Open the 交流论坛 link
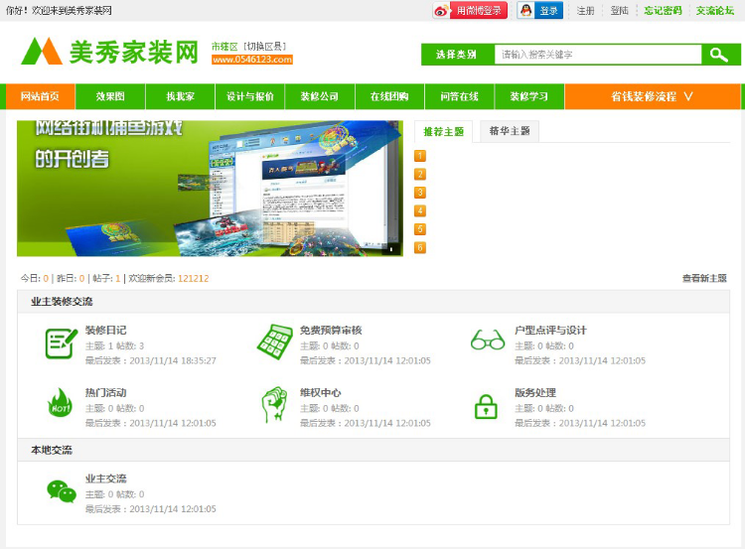Screen dimensions: 745x549 (715, 11)
